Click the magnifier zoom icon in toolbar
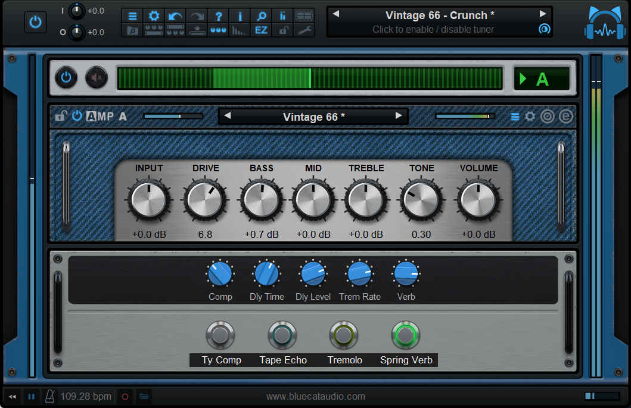Screen dimensions: 631x408 261,16
